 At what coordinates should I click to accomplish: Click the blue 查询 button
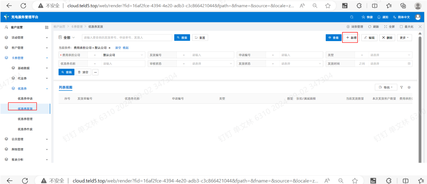pos(66,72)
